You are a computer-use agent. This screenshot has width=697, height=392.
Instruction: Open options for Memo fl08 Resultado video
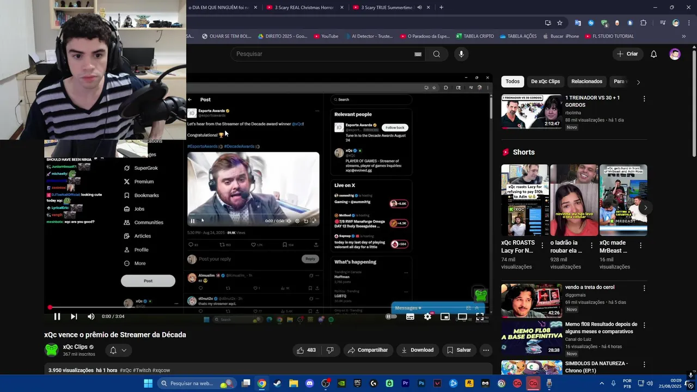(x=644, y=325)
